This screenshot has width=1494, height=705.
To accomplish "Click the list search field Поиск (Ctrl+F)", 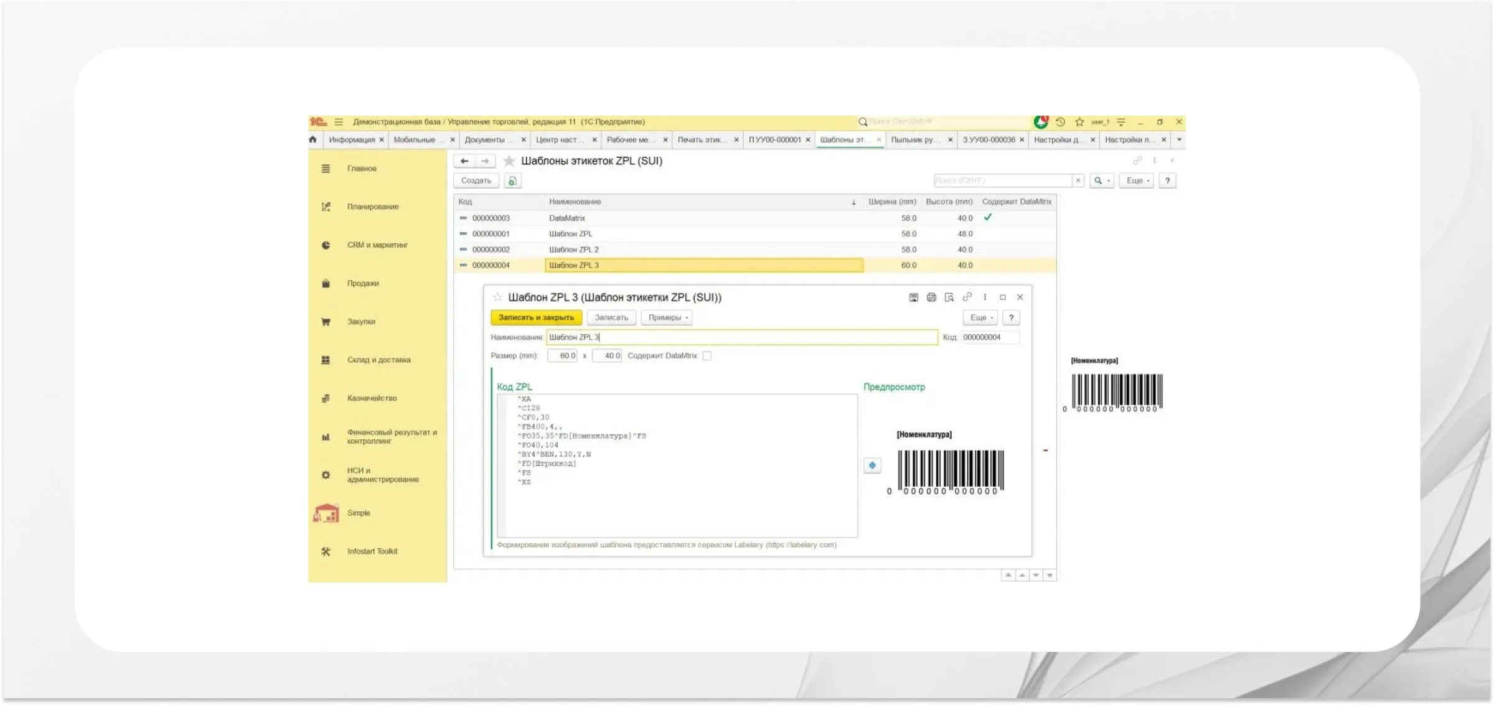I will tap(1003, 180).
